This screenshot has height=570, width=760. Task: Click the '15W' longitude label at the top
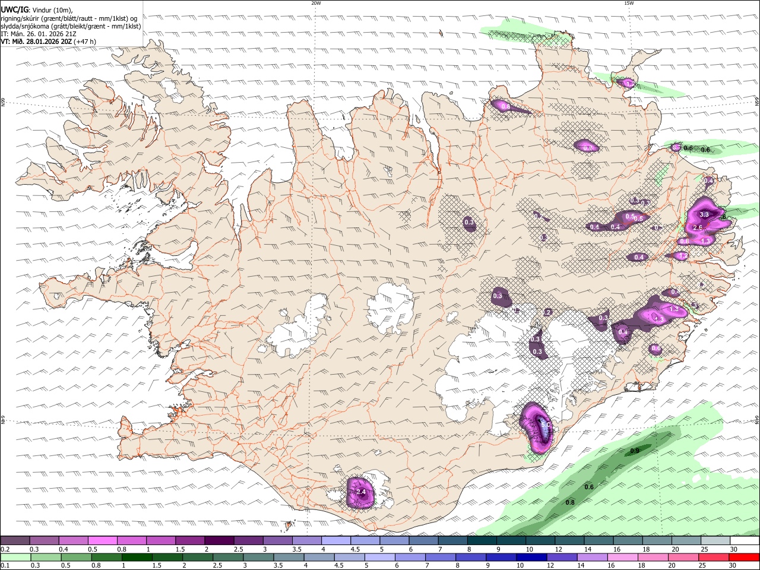click(x=629, y=3)
